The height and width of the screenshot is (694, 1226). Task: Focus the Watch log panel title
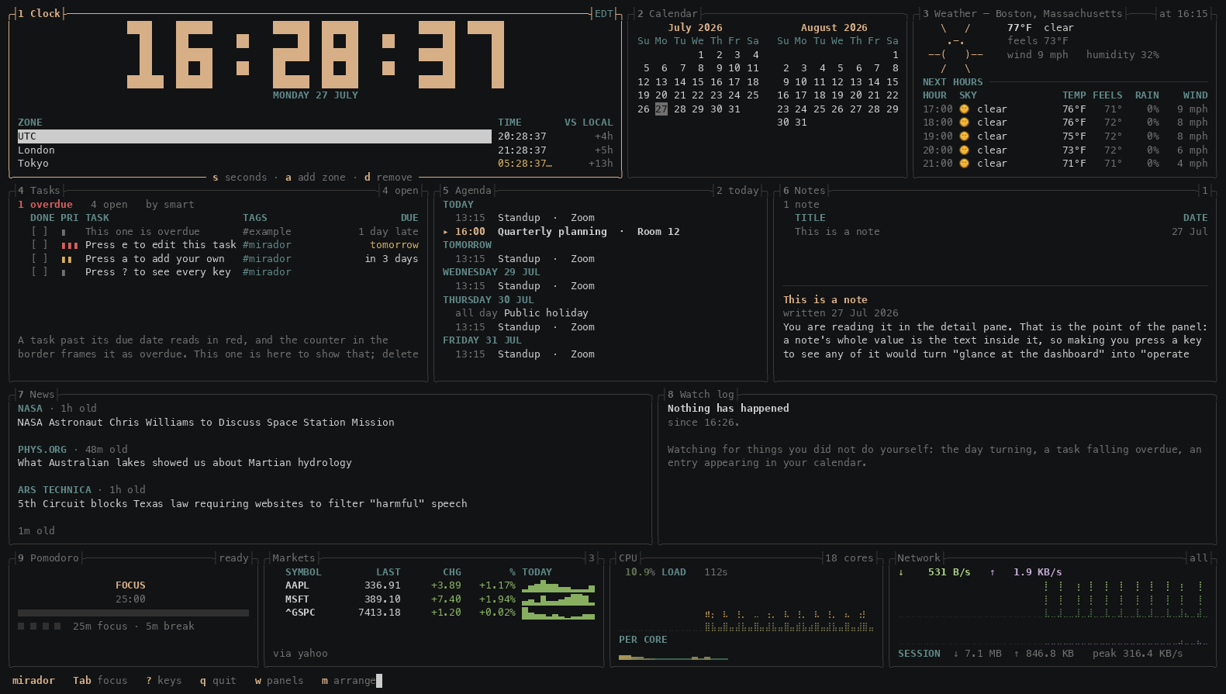click(x=700, y=395)
